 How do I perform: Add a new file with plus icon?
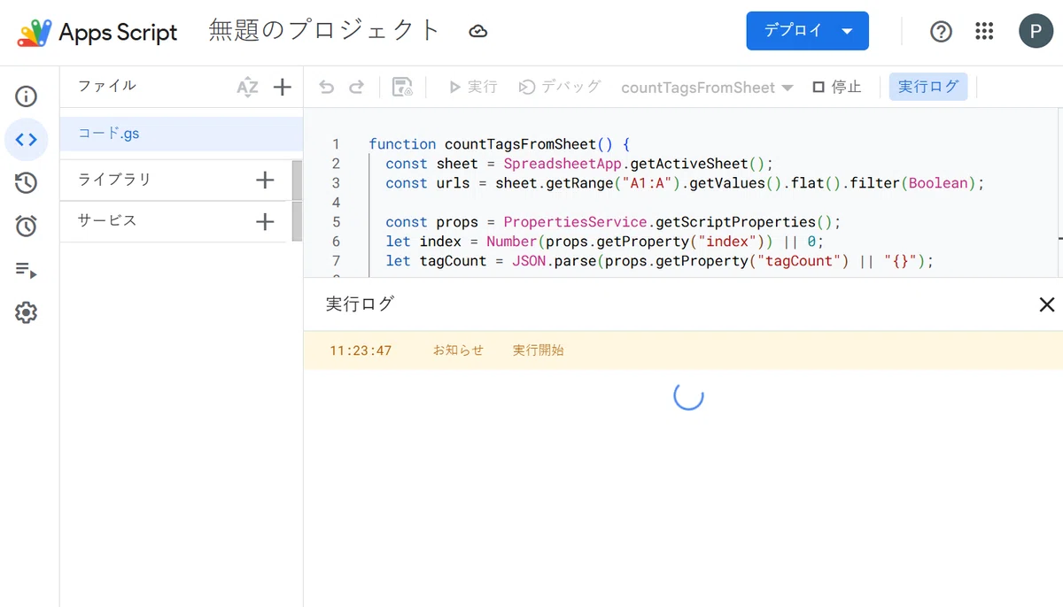[x=282, y=87]
